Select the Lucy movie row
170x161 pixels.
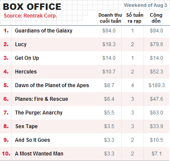pyautogui.click(x=85, y=44)
